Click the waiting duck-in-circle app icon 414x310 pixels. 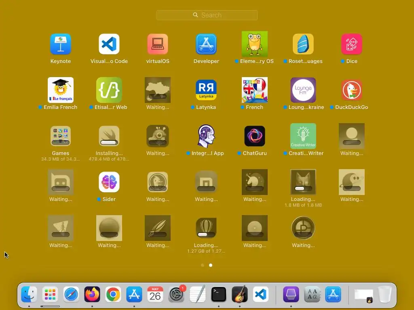click(158, 182)
